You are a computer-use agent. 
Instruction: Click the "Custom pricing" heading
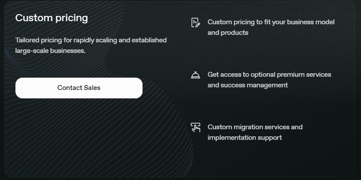(52, 18)
